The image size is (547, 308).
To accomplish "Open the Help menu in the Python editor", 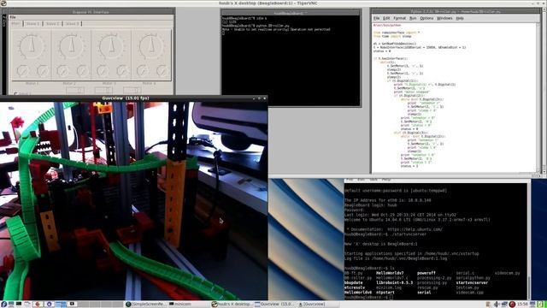I will coord(460,18).
